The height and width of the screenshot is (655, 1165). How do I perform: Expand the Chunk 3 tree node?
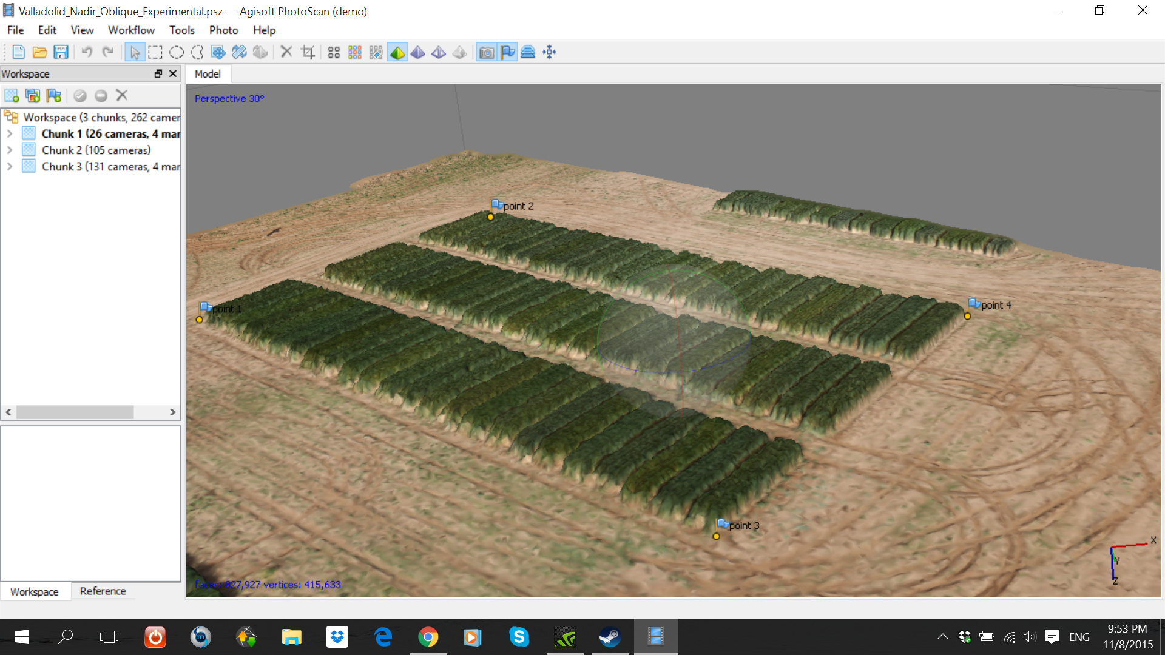point(10,166)
